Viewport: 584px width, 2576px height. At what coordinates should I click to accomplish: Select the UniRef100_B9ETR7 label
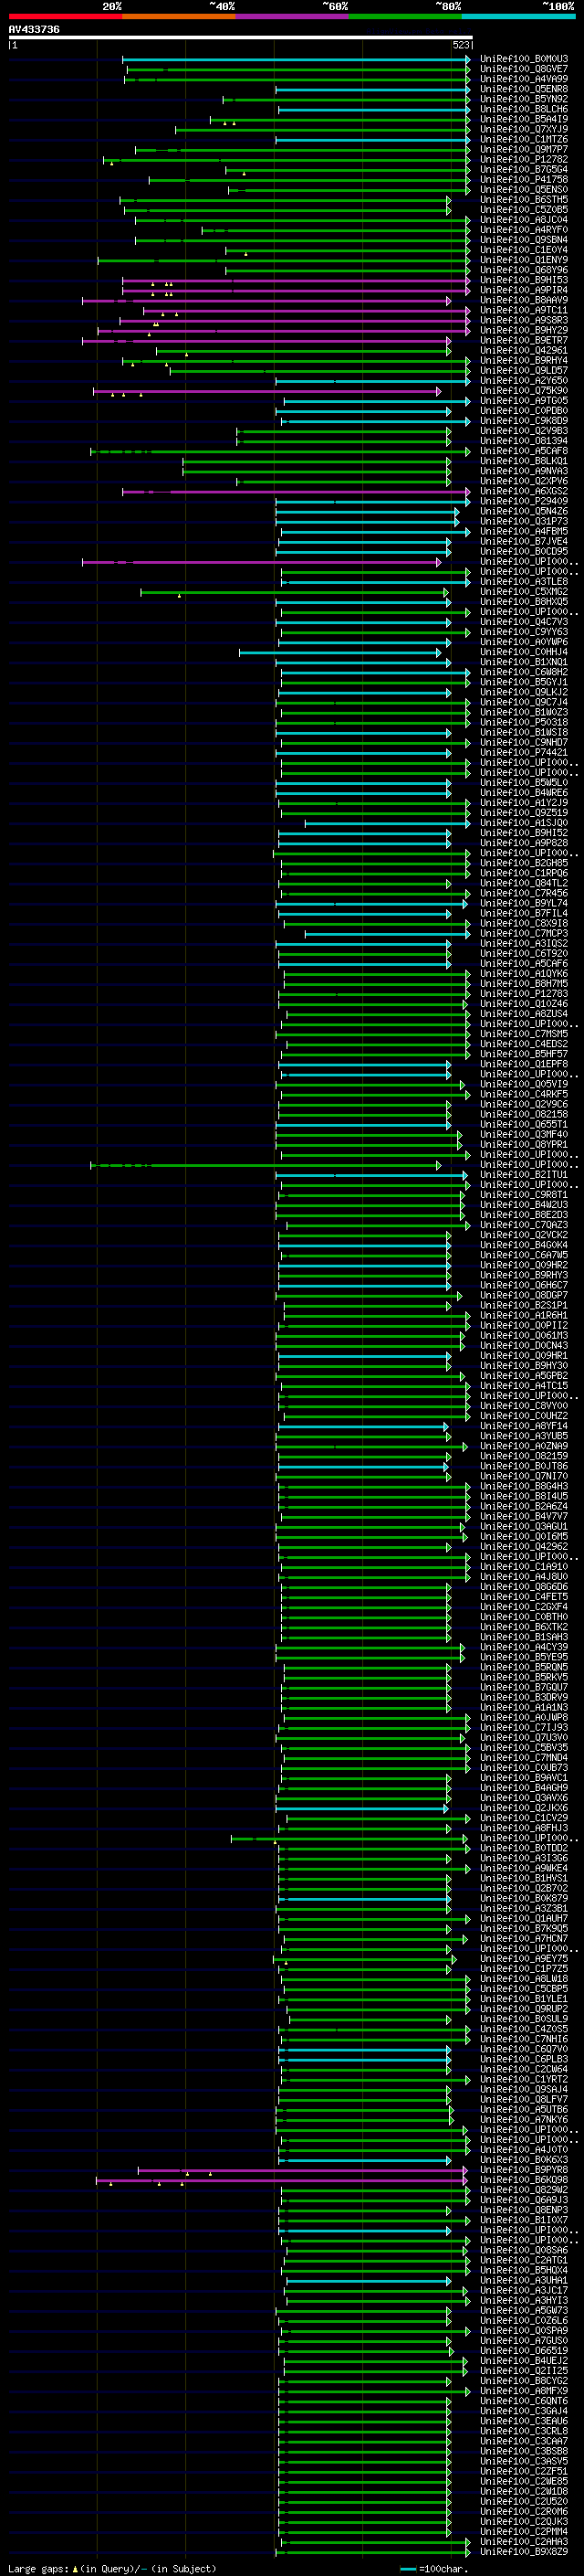click(523, 340)
